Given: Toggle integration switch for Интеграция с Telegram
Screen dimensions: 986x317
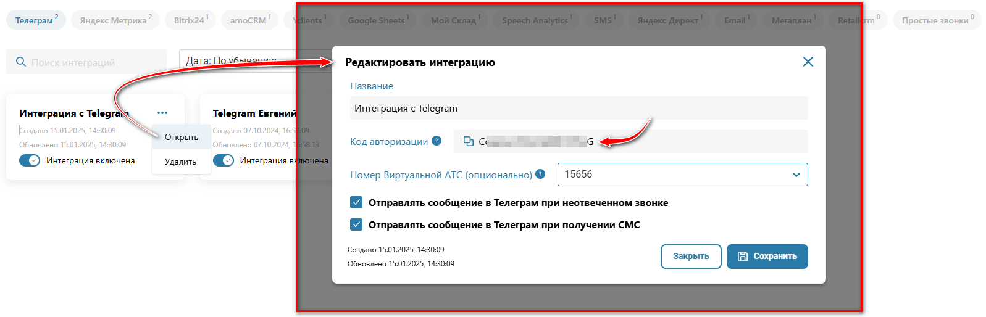Looking at the screenshot, I should pos(30,160).
